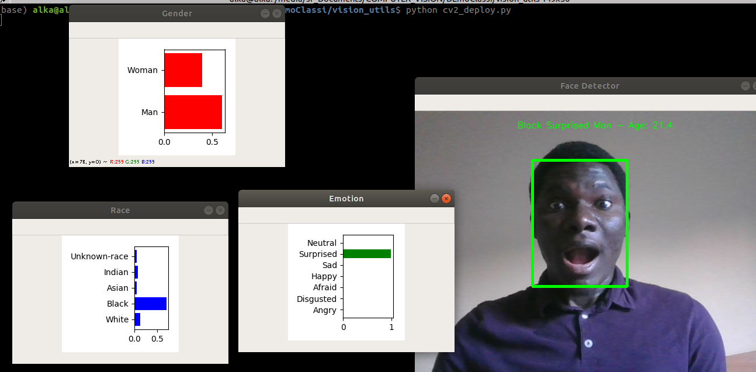Image resolution: width=756 pixels, height=372 pixels.
Task: Close the Gender window
Action: pos(276,13)
